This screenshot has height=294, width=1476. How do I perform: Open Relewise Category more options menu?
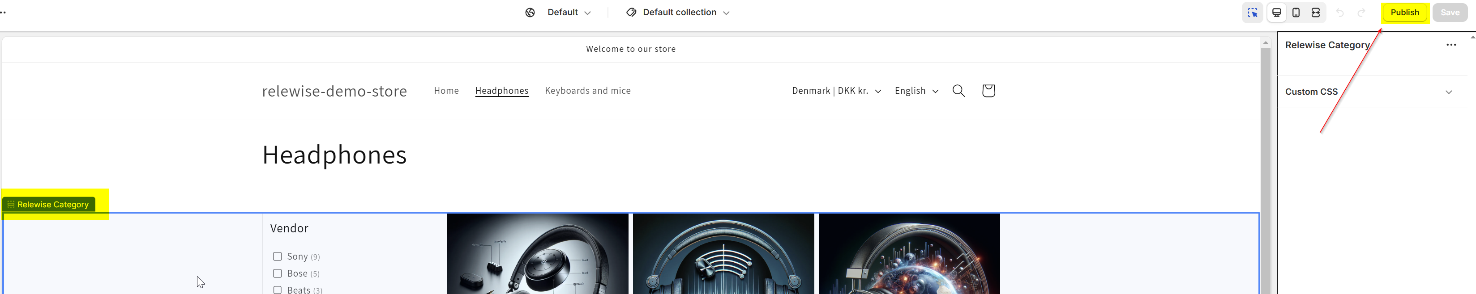[1451, 45]
